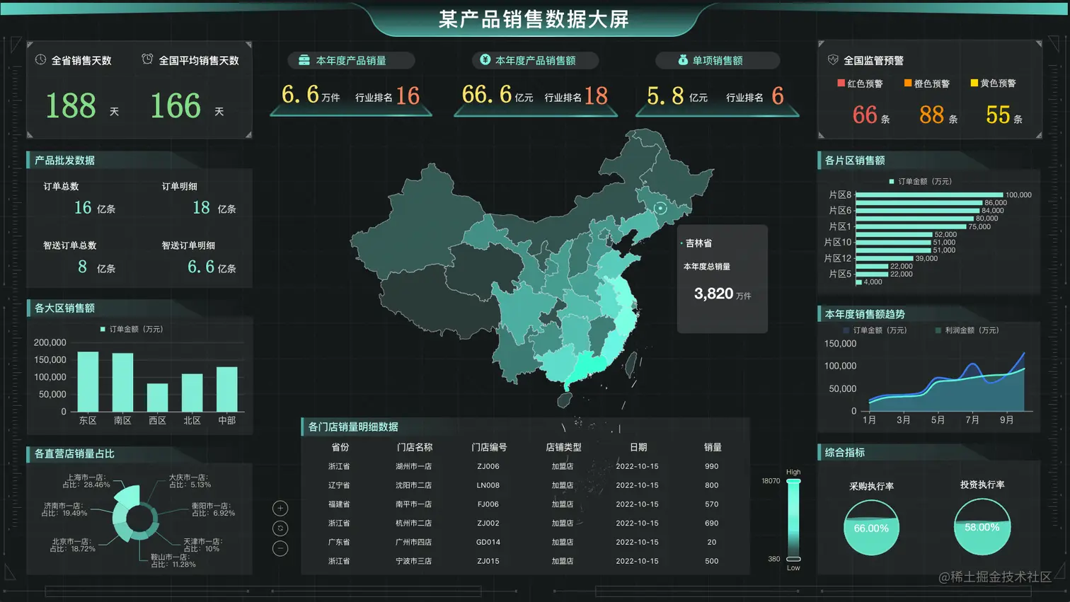Image resolution: width=1070 pixels, height=602 pixels.
Task: Click store code LN008
Action: [x=488, y=485]
